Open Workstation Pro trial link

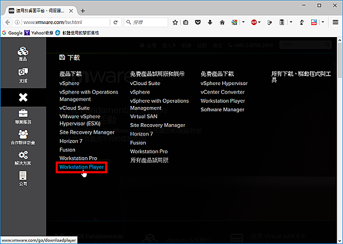[x=149, y=151]
